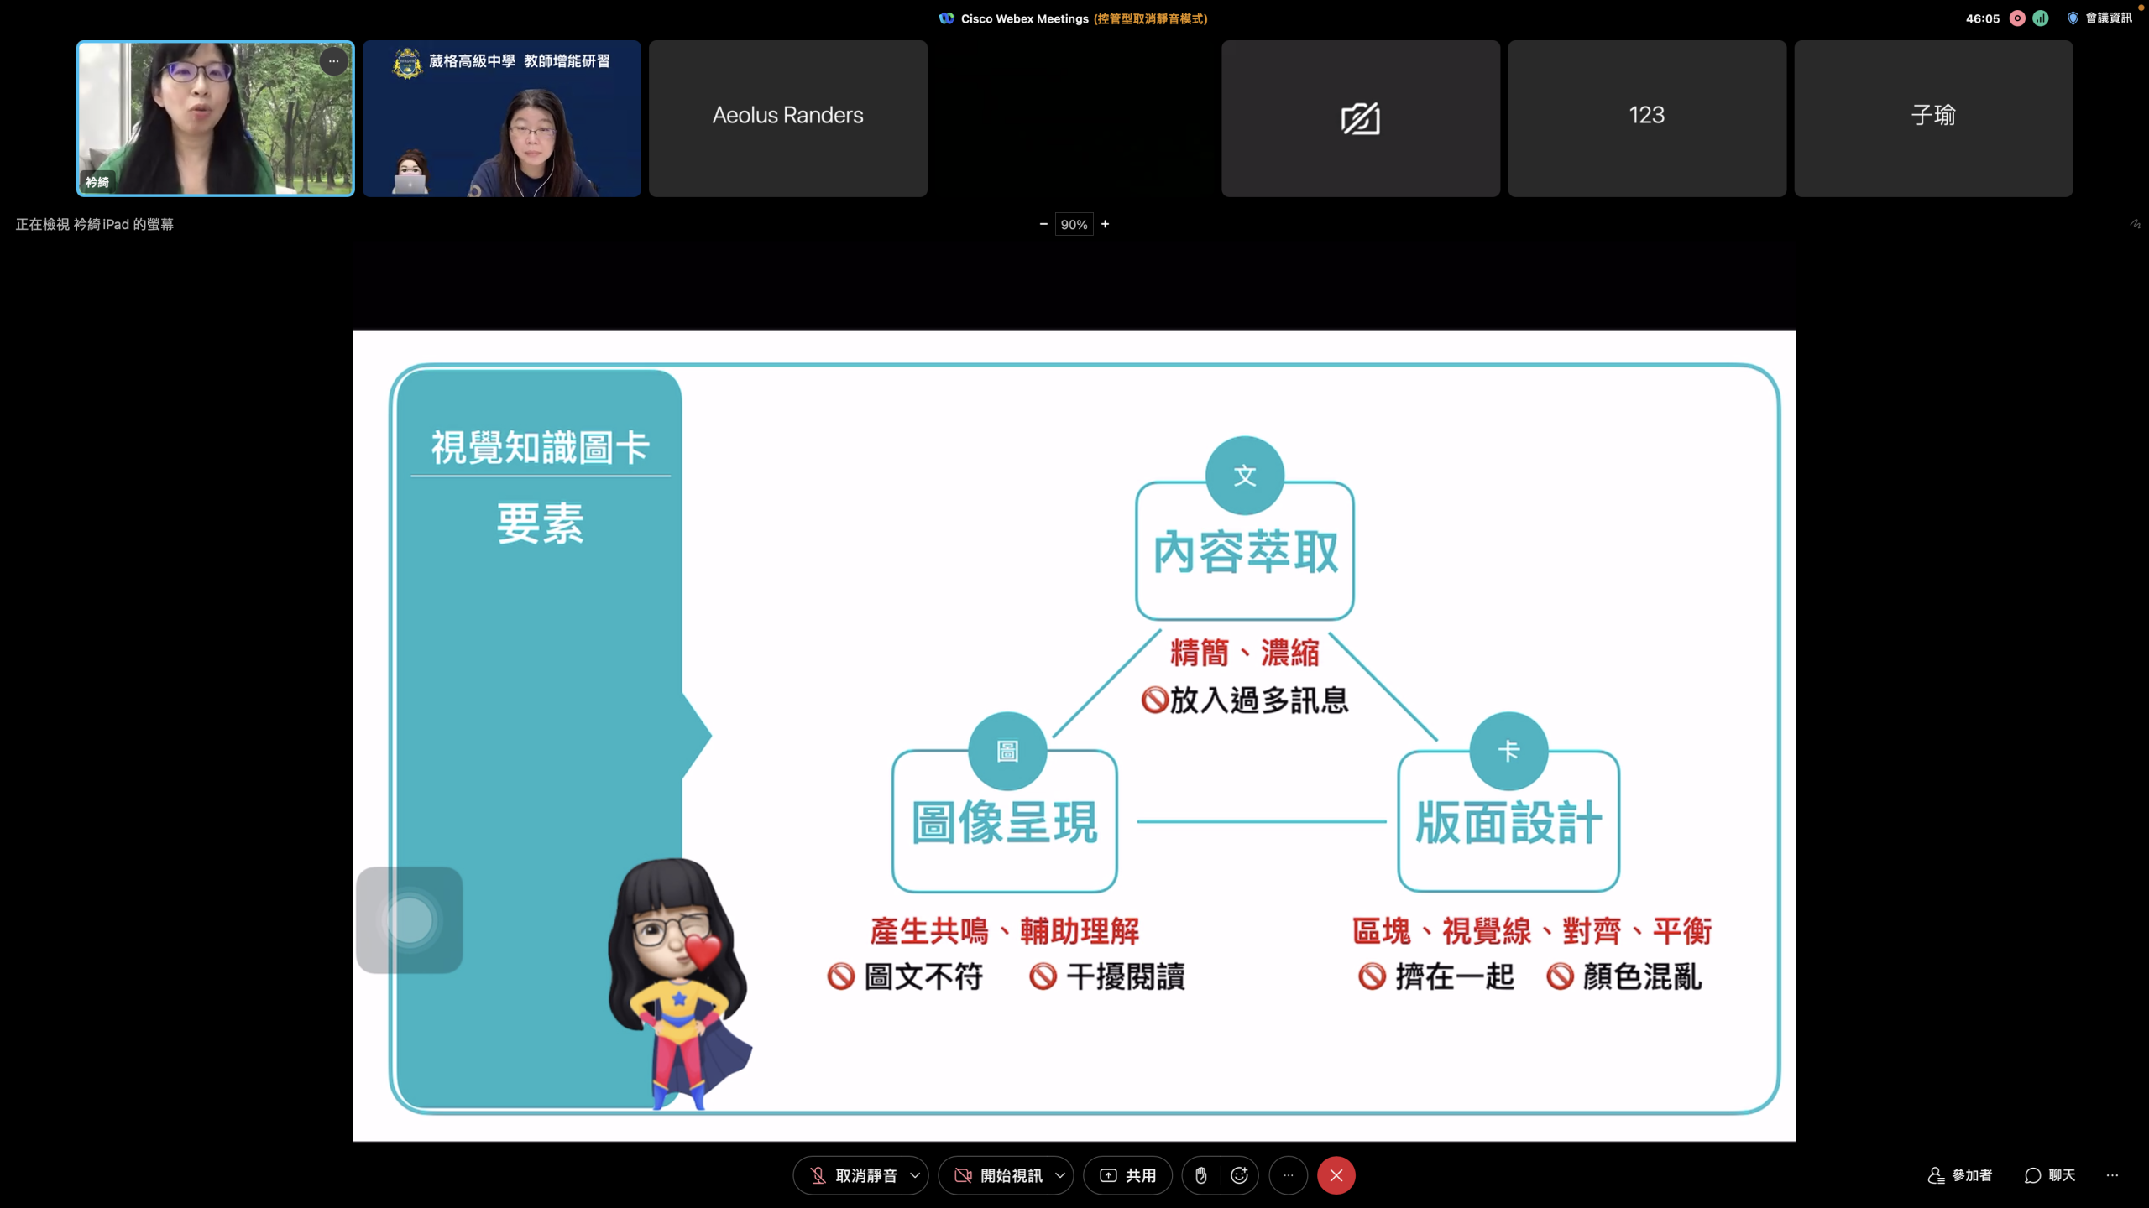Open the emoji reactions icon
This screenshot has width=2149, height=1208.
pyautogui.click(x=1239, y=1175)
